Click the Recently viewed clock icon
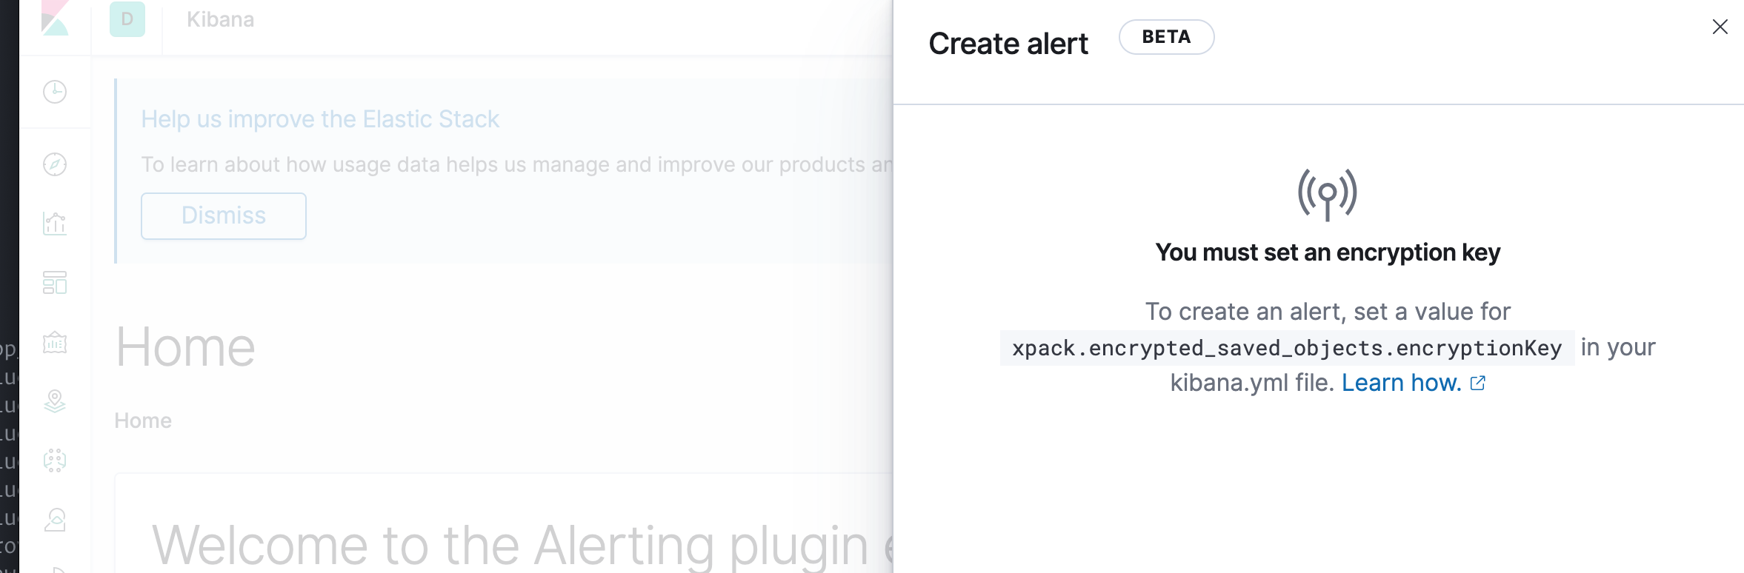This screenshot has width=1744, height=573. (x=56, y=92)
